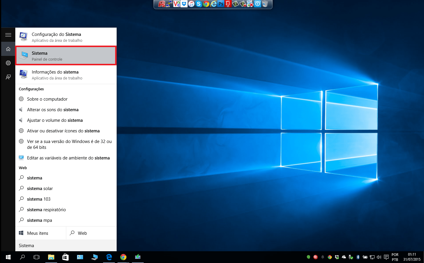Choose Ajustar o volume do sistema
The width and height of the screenshot is (424, 263).
point(66,120)
